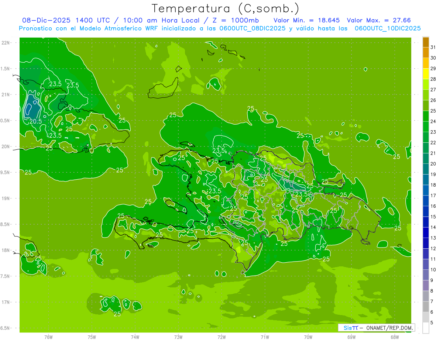
Task: Click the light grey band between 5 and 6
Action: [x=426, y=318]
